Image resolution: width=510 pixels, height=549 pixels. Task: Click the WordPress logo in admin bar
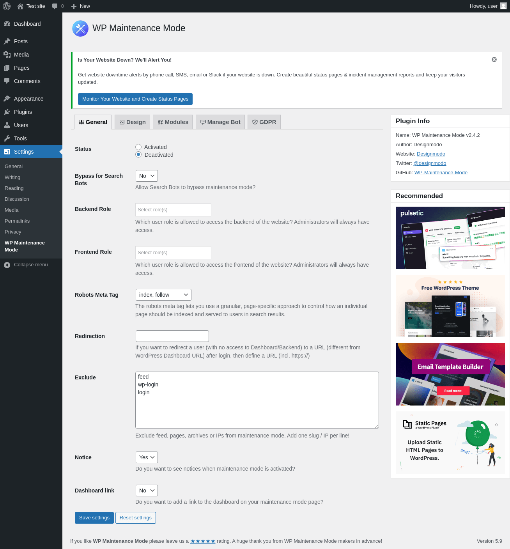(x=7, y=6)
